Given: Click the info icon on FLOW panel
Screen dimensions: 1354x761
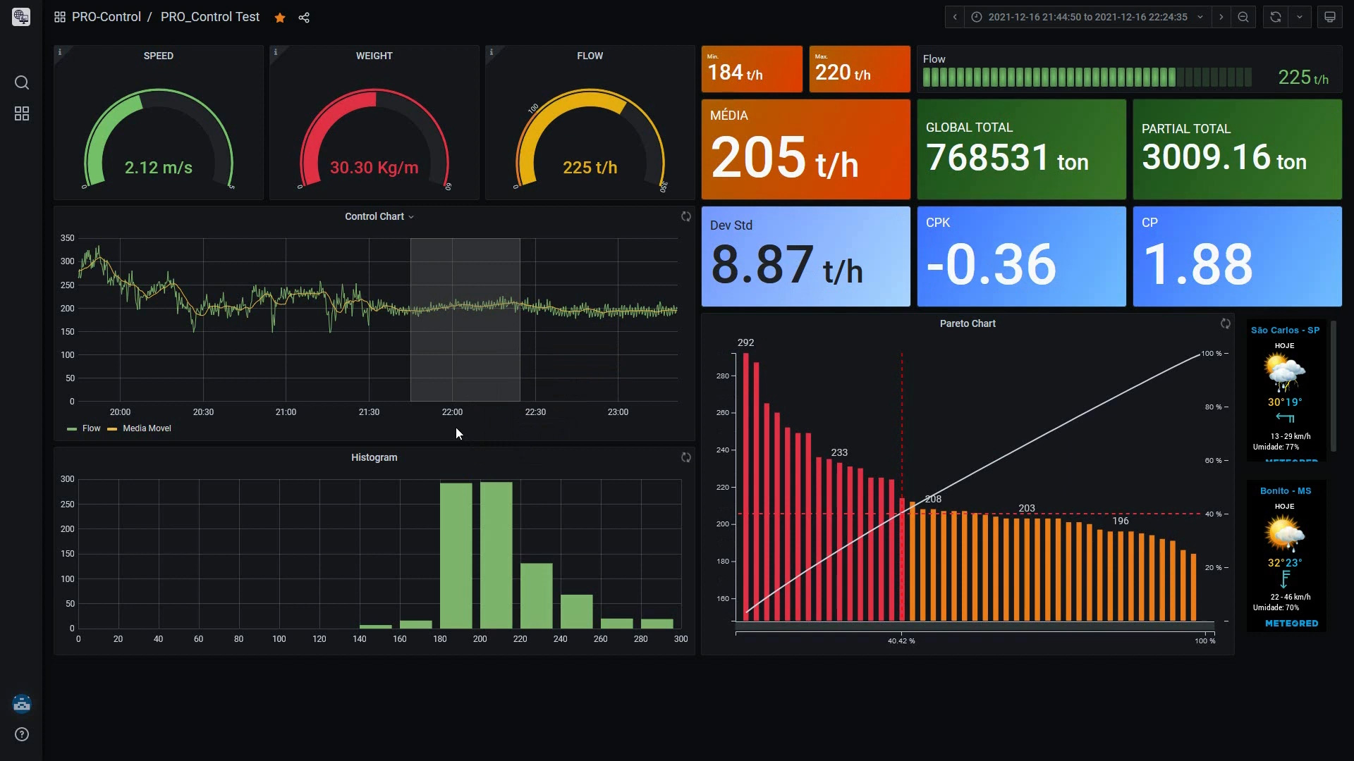Looking at the screenshot, I should (x=492, y=52).
